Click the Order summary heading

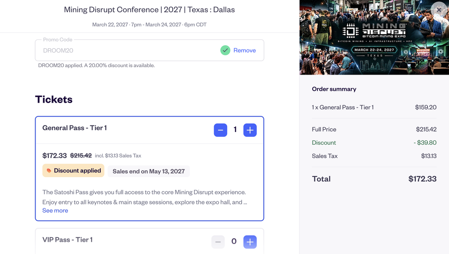(x=334, y=89)
